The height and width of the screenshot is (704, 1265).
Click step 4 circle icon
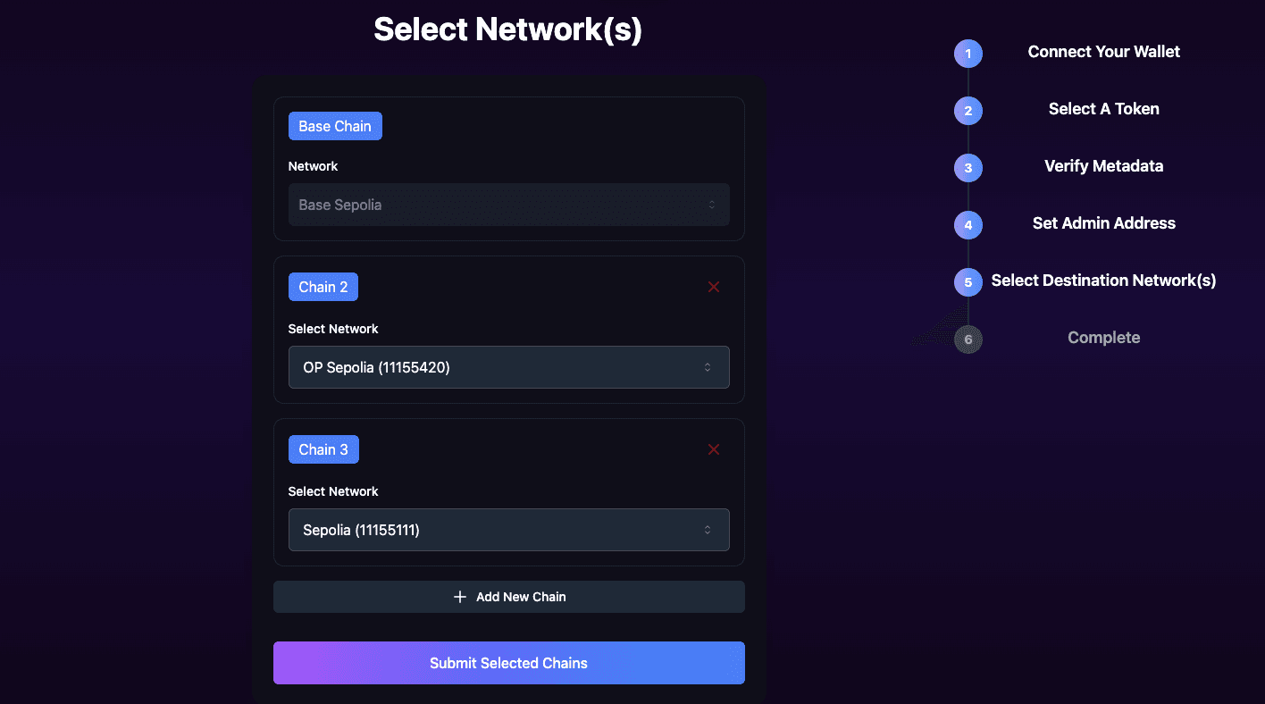coord(968,225)
